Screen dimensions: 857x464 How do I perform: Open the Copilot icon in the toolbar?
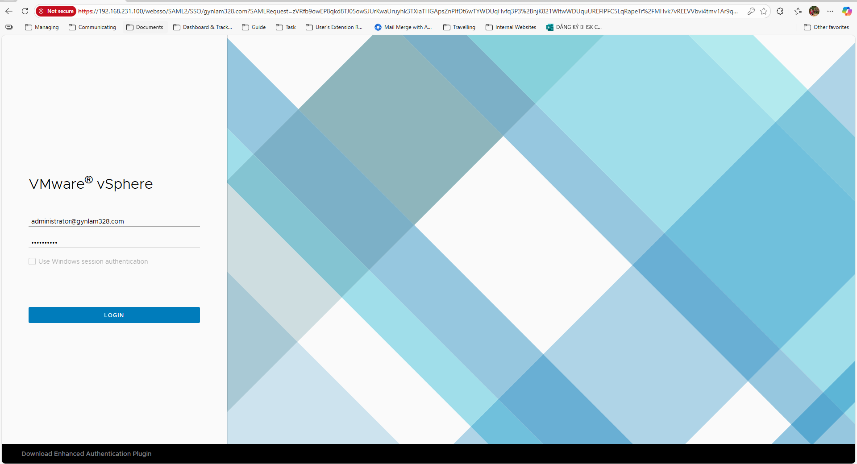click(847, 11)
